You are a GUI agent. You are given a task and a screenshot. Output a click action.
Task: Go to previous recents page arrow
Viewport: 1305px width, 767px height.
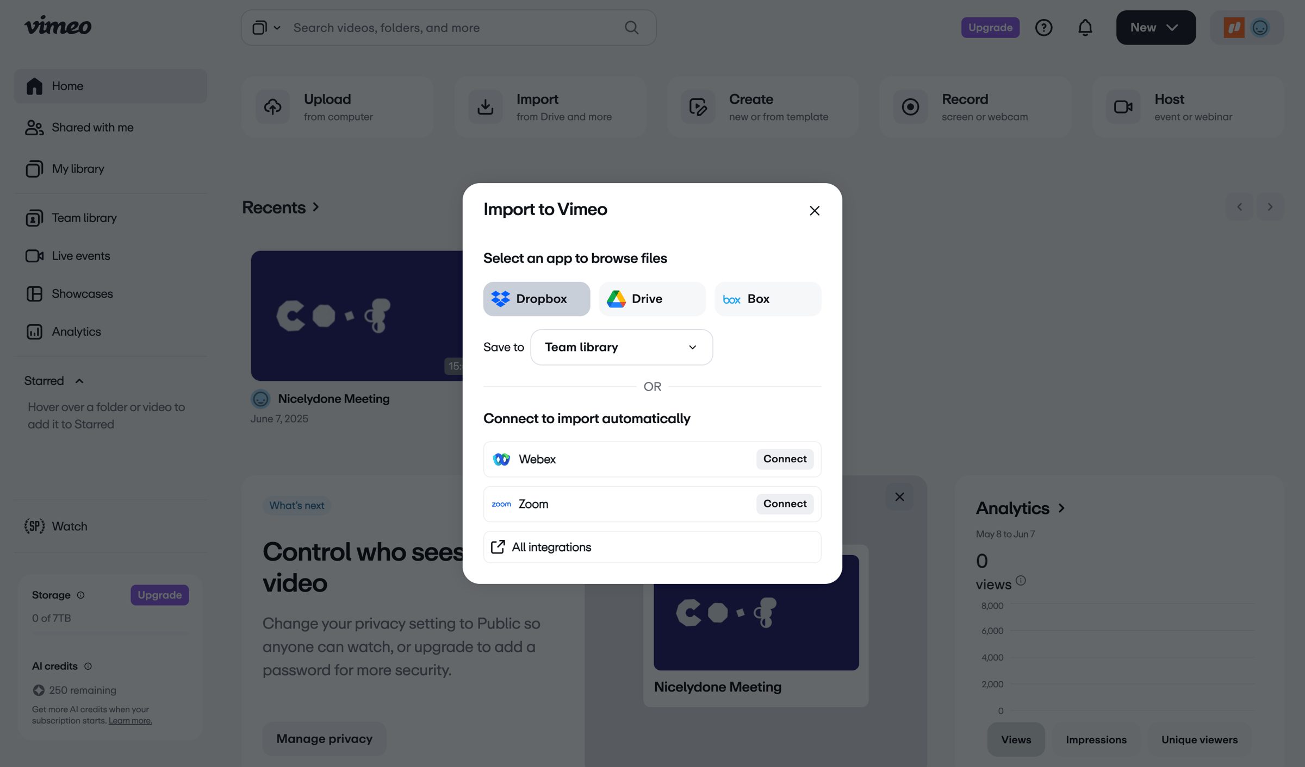pos(1239,206)
